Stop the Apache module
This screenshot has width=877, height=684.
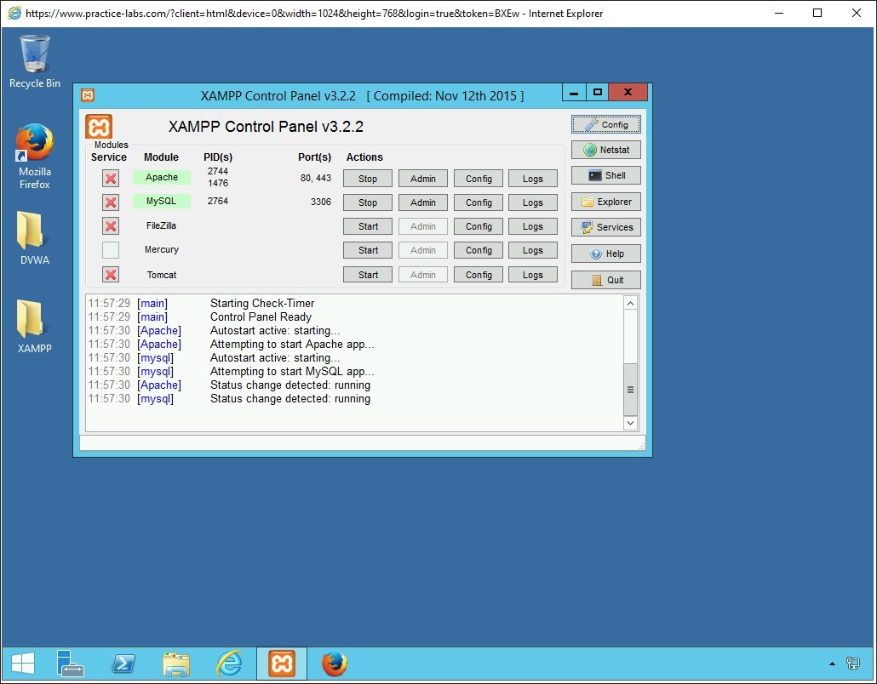point(368,179)
